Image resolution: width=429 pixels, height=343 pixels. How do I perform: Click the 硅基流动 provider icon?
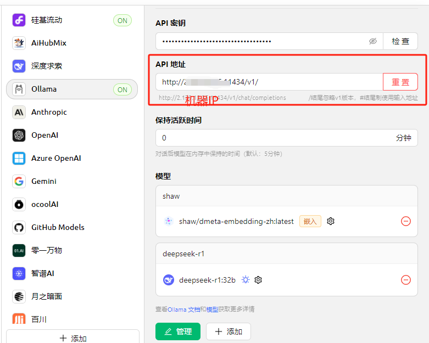[19, 20]
